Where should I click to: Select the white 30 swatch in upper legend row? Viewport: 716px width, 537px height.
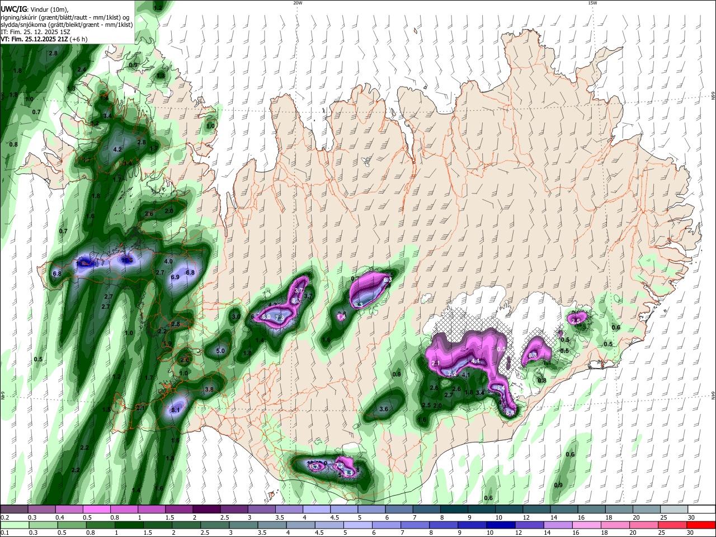pyautogui.click(x=701, y=509)
